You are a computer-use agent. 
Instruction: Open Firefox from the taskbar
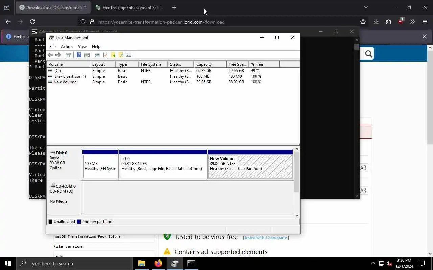pos(158,263)
